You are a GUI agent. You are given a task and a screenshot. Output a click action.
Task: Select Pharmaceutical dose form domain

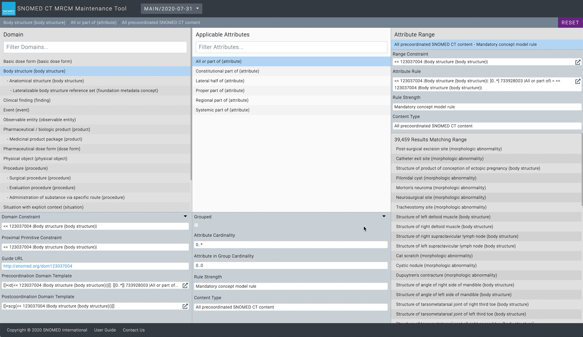pos(95,149)
